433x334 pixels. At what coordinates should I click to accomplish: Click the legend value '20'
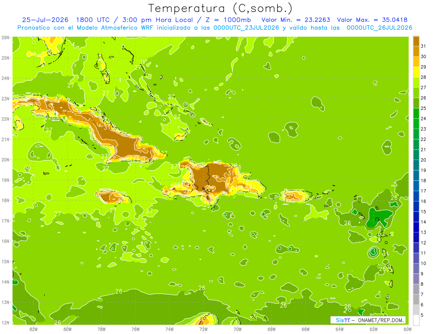423,160
